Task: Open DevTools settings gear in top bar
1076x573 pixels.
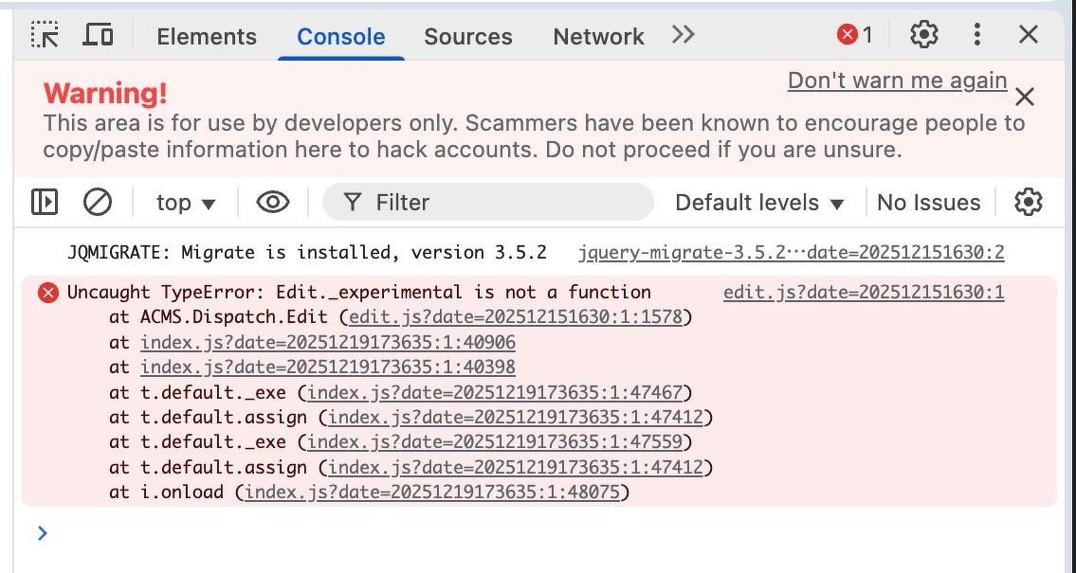Action: point(923,36)
